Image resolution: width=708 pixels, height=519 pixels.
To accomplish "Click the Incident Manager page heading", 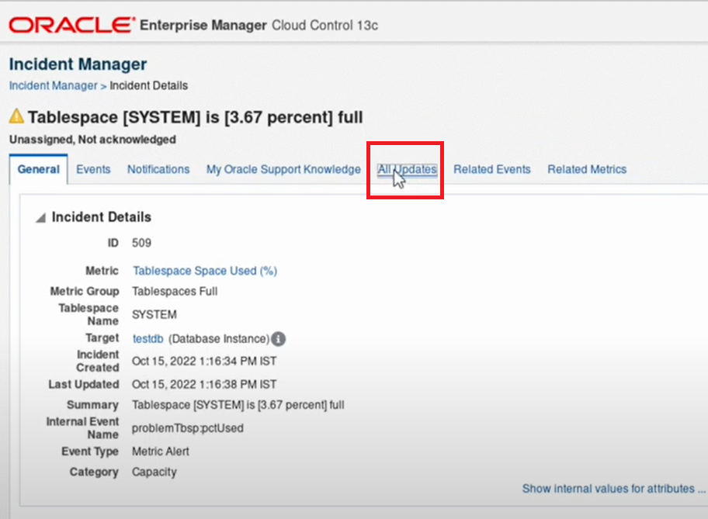I will (78, 64).
